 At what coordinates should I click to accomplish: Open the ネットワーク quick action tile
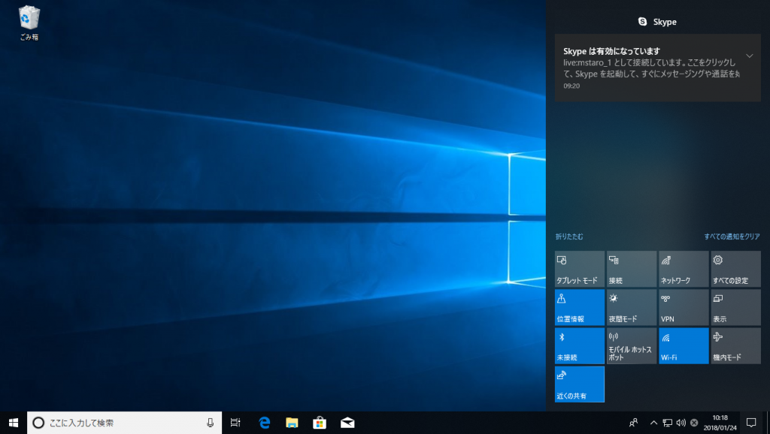coord(683,269)
